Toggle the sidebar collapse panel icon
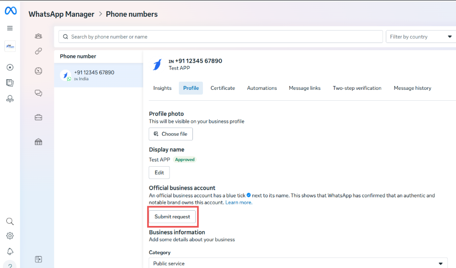 click(39, 259)
